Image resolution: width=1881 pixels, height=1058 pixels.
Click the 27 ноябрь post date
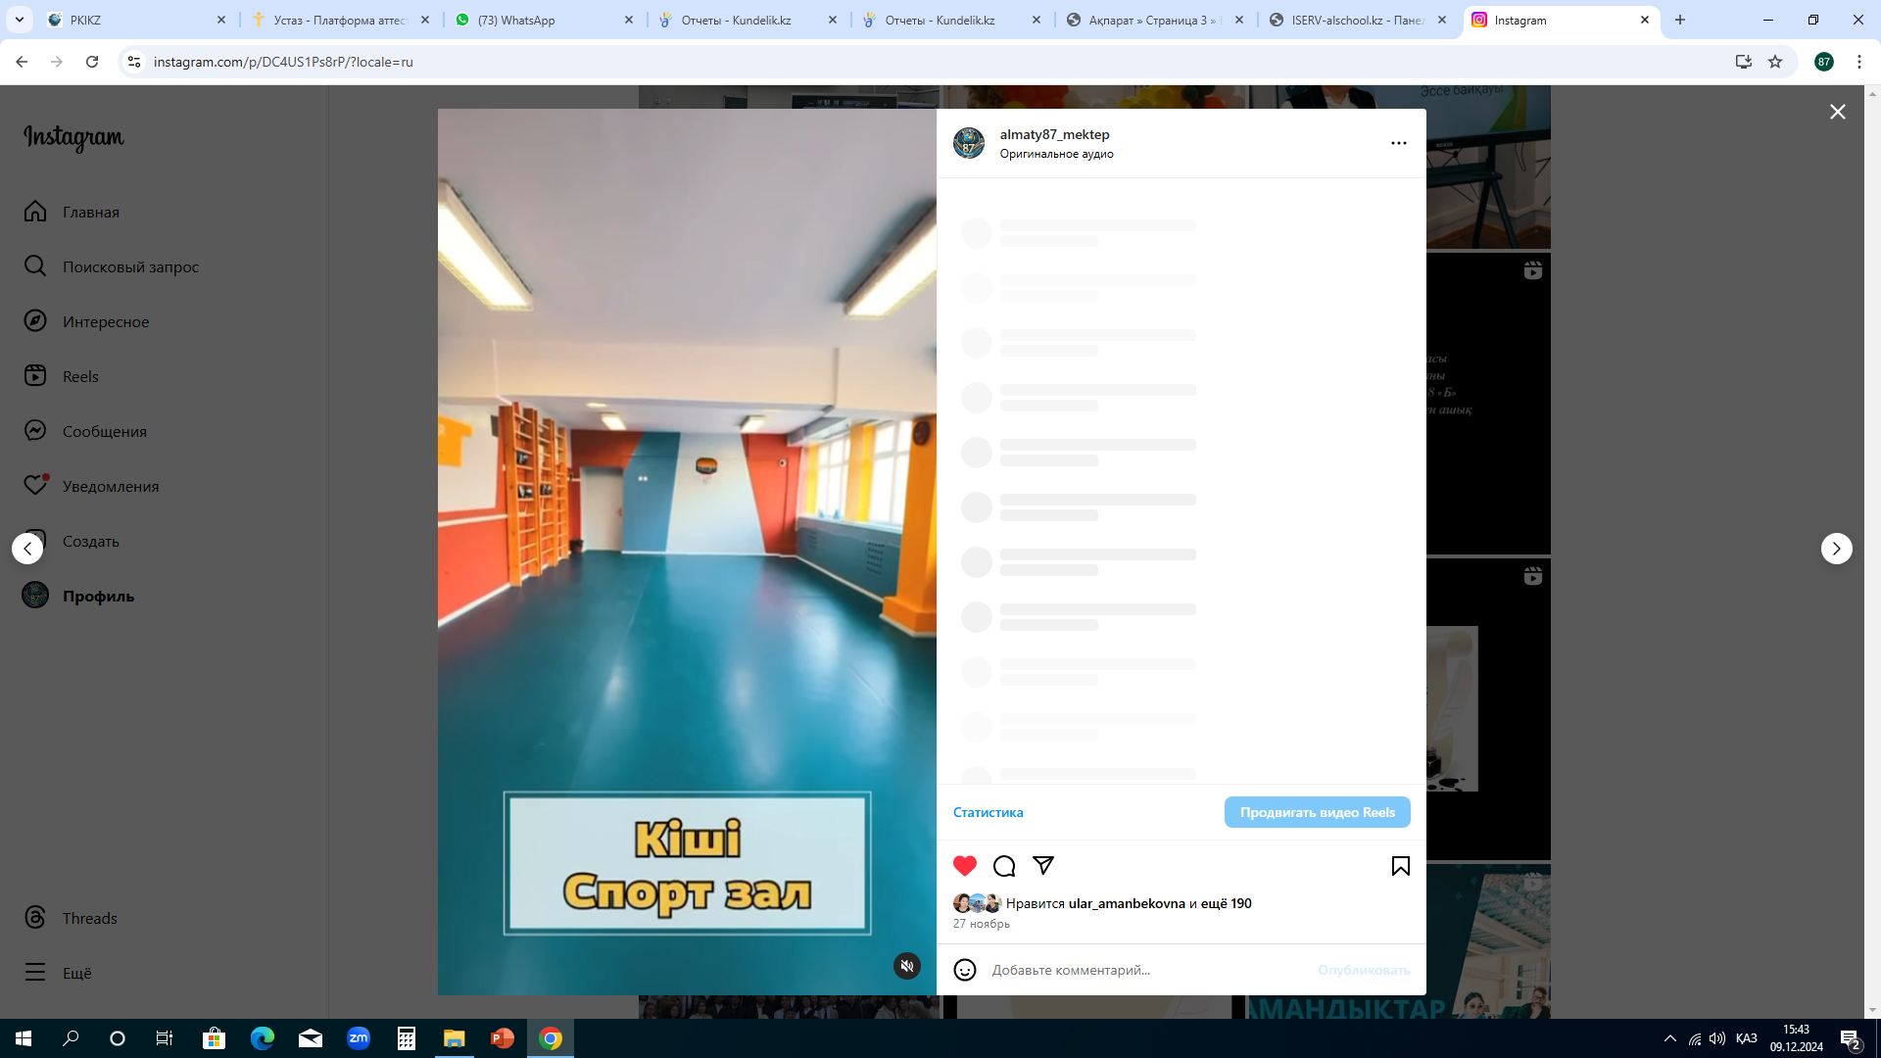click(982, 924)
